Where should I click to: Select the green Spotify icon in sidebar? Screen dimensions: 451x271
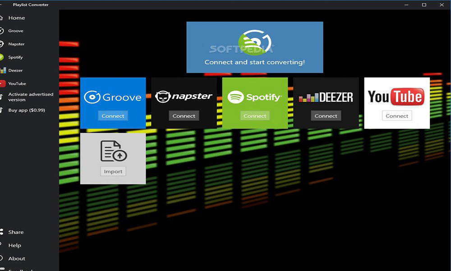(x=1, y=57)
